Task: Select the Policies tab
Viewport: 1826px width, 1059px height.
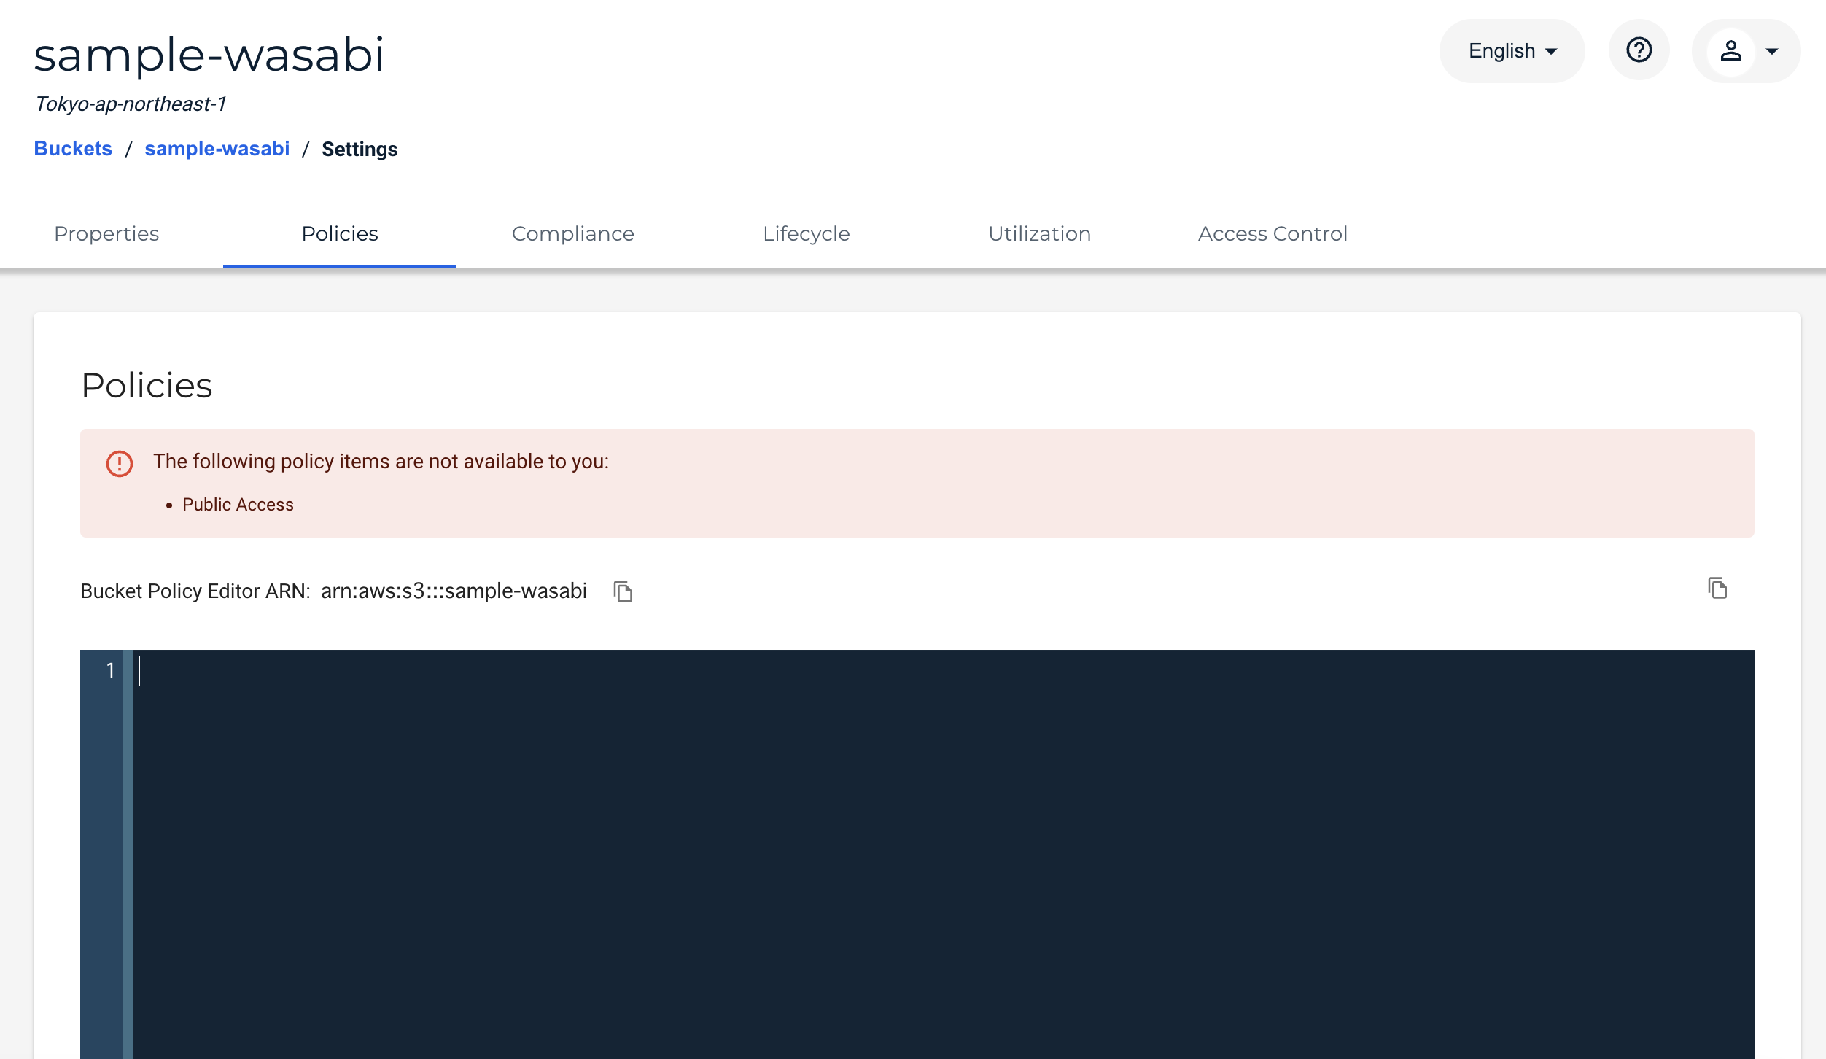Action: click(340, 233)
